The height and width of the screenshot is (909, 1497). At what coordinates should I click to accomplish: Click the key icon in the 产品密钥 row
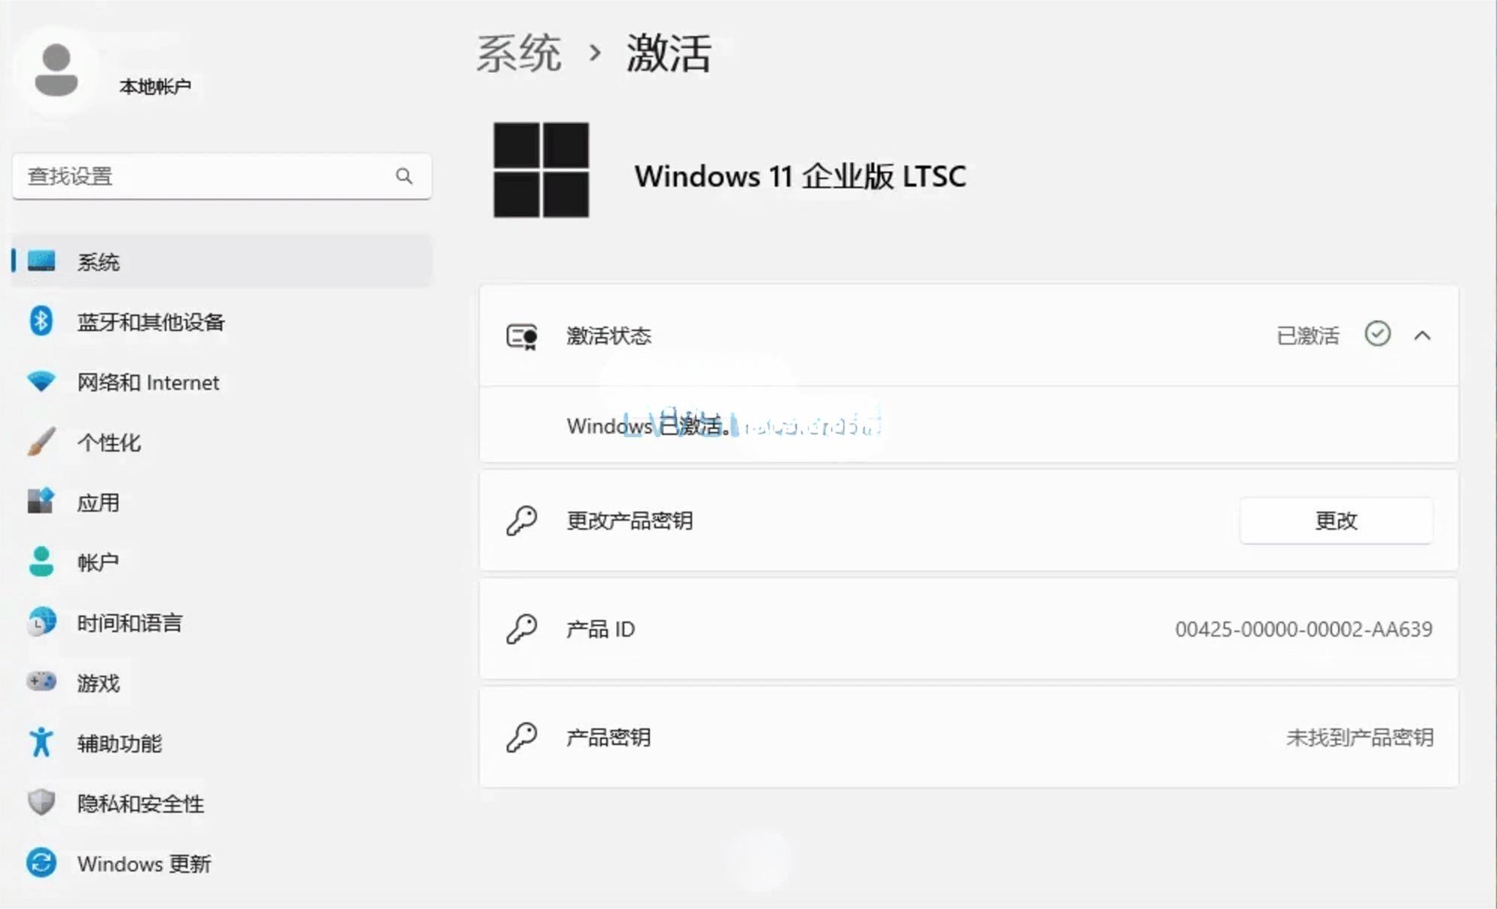(x=522, y=737)
